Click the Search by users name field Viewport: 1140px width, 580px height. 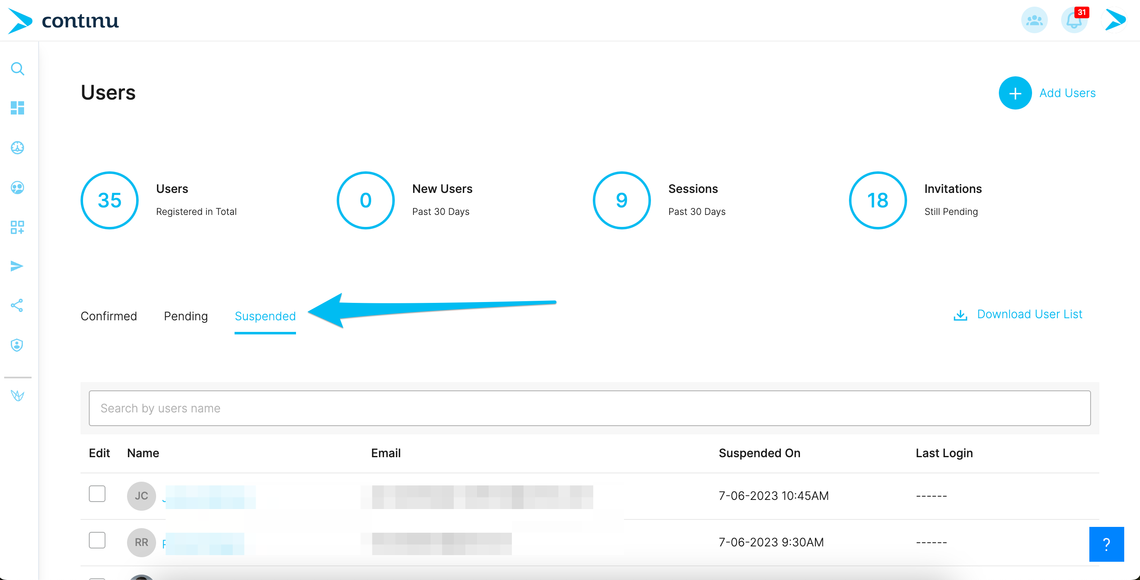point(590,408)
